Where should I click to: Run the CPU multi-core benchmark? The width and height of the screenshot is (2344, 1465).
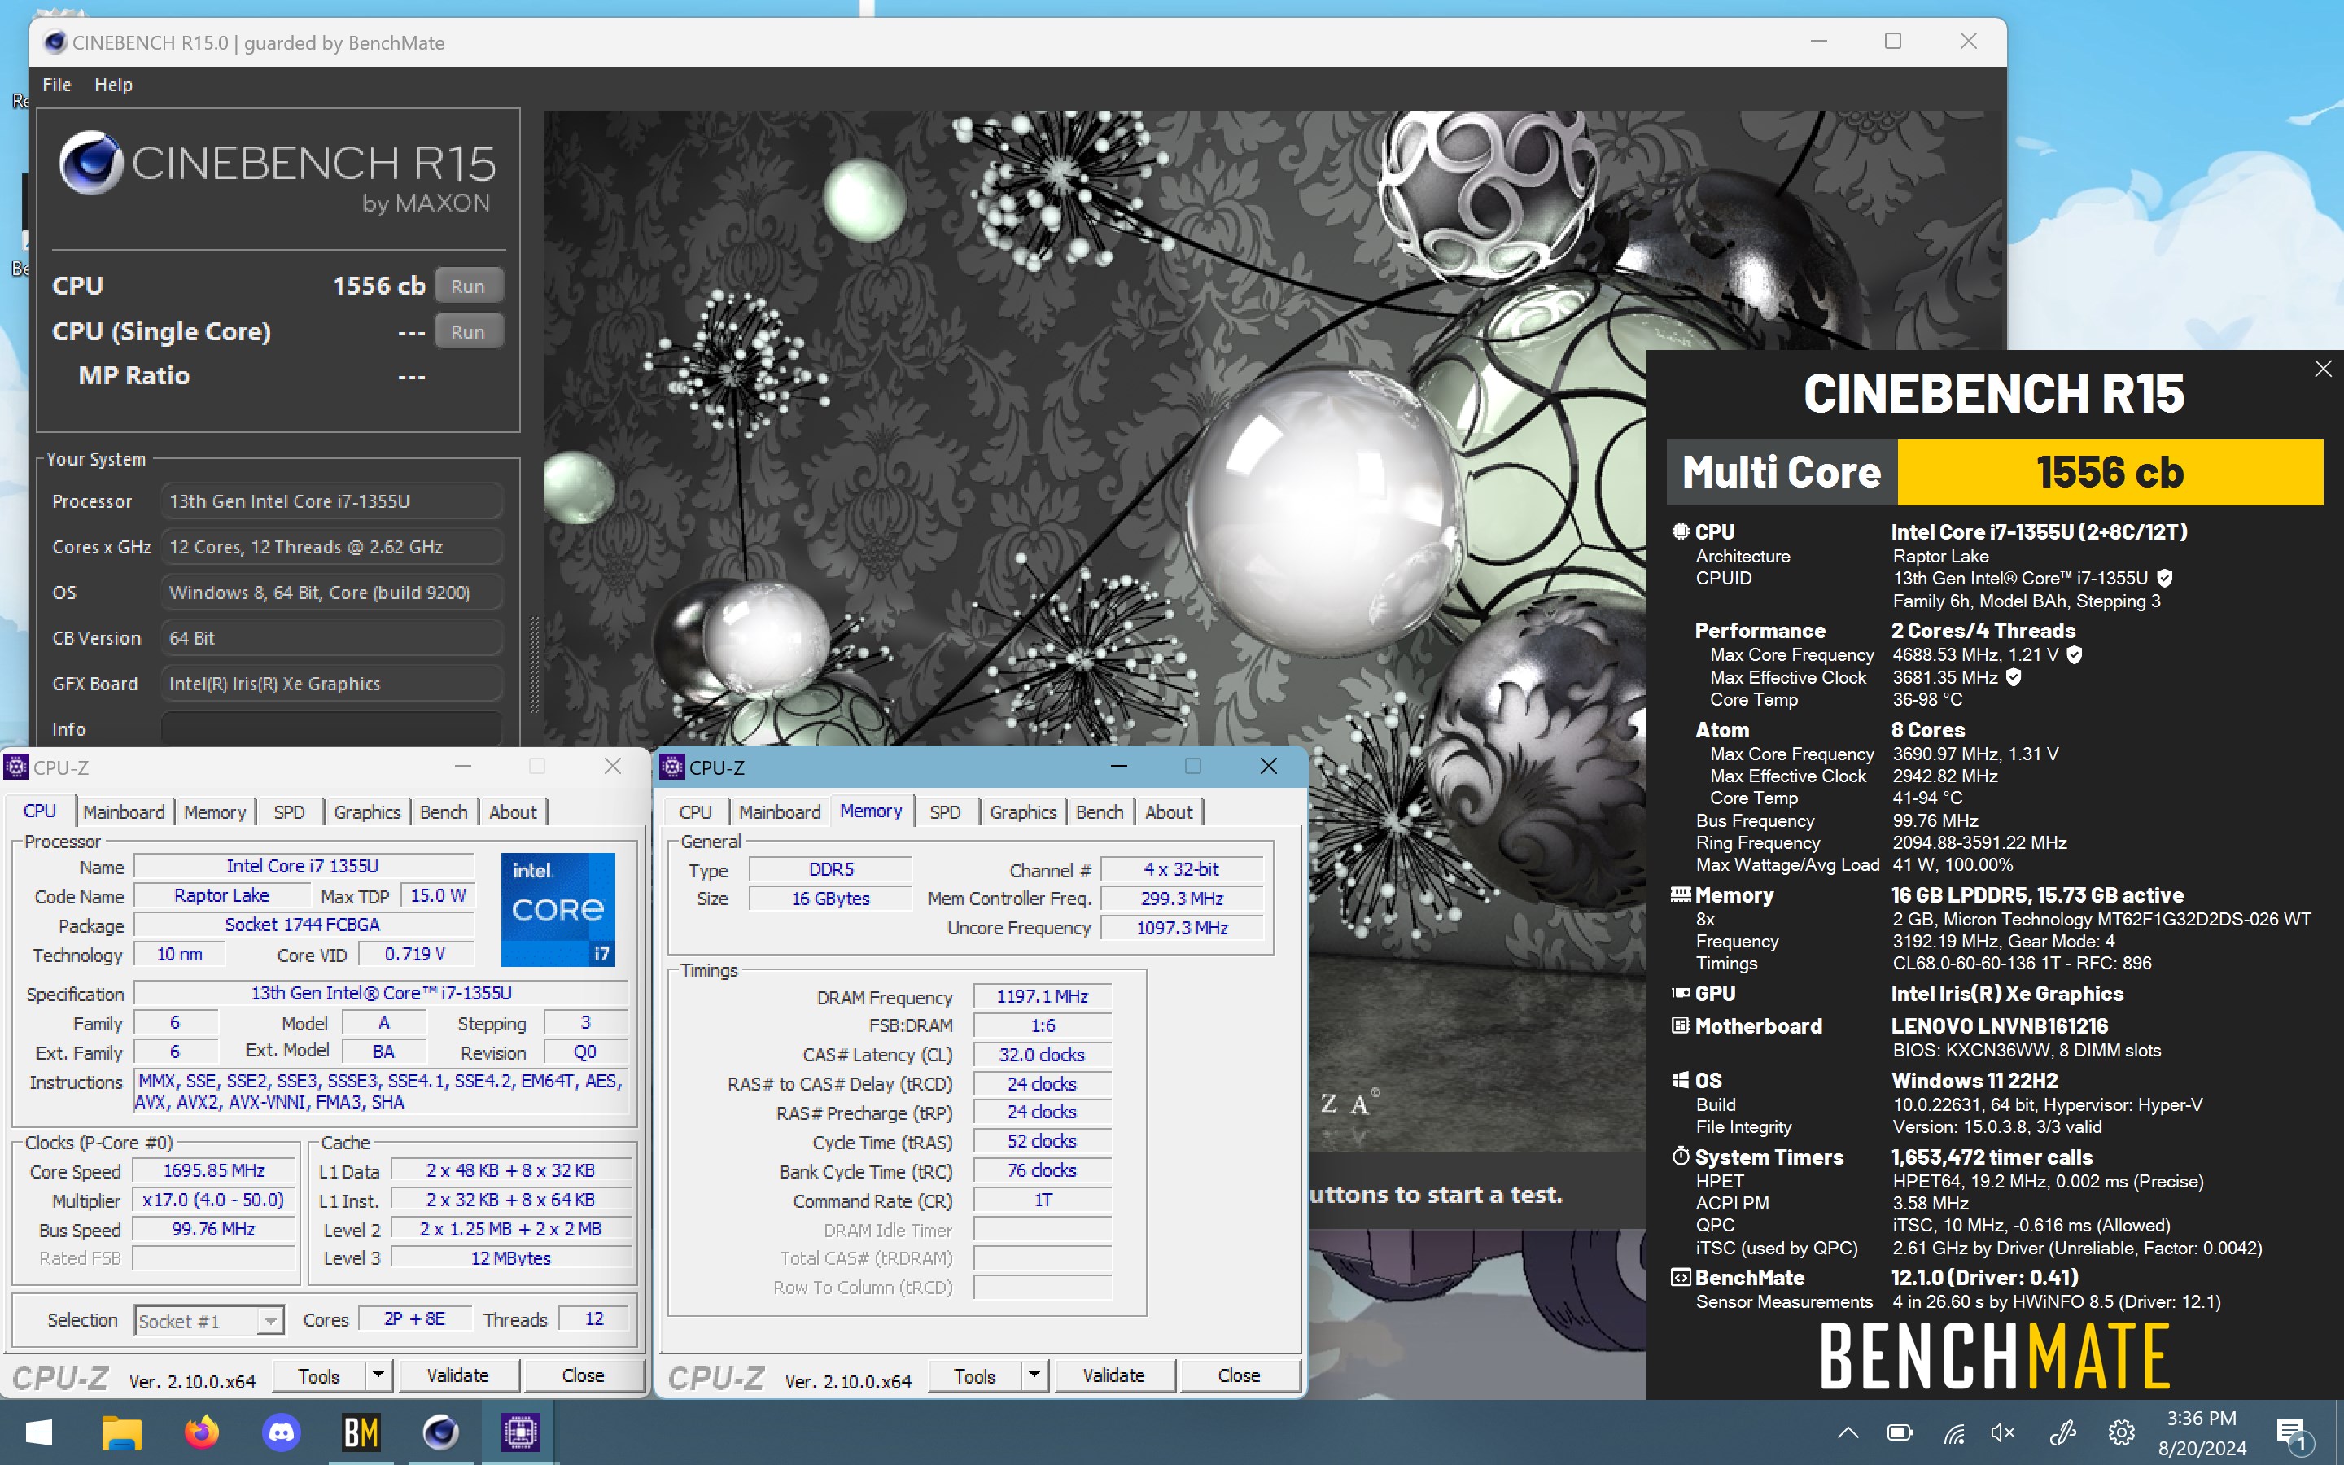coord(468,286)
